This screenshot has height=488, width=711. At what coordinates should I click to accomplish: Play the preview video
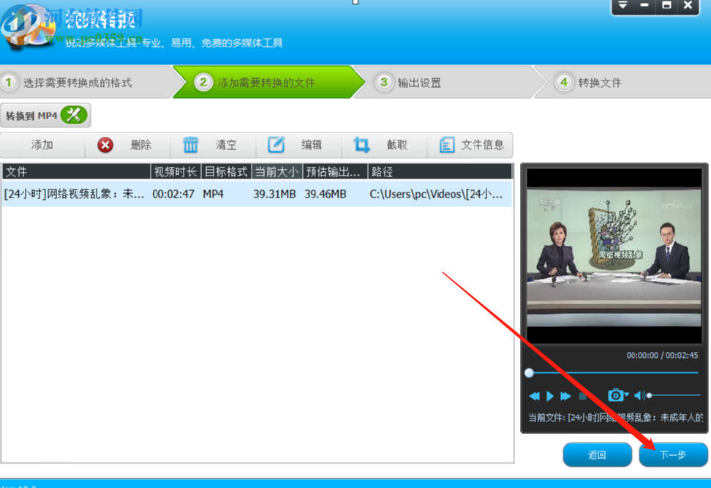(550, 396)
